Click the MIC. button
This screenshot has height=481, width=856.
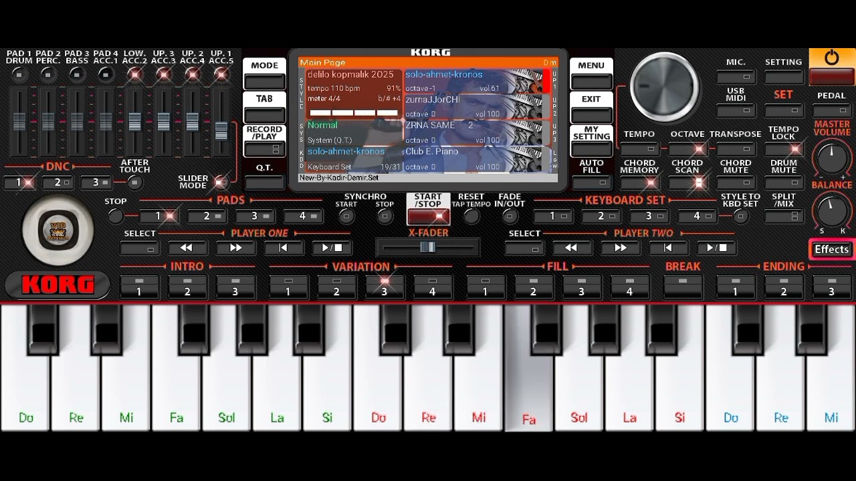pyautogui.click(x=736, y=77)
